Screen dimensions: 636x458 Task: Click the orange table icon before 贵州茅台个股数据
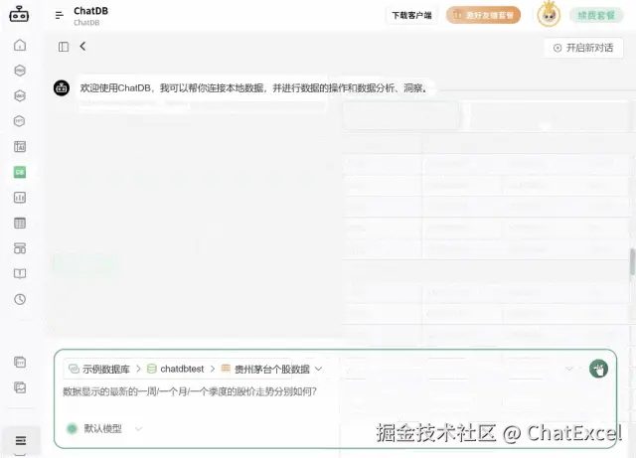226,369
